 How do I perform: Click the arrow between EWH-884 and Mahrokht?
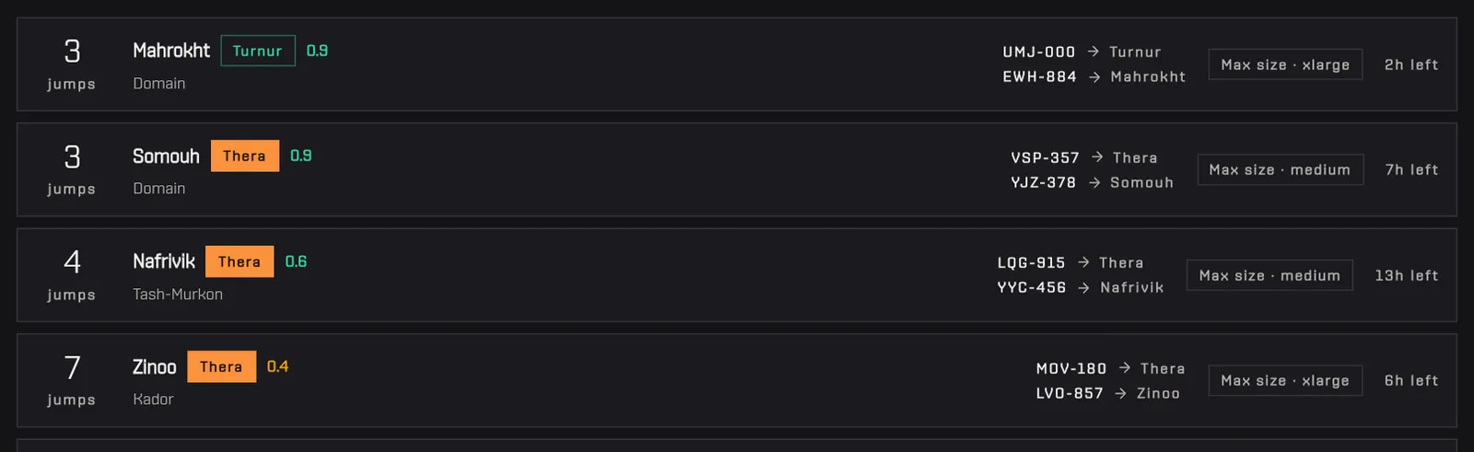click(1094, 76)
